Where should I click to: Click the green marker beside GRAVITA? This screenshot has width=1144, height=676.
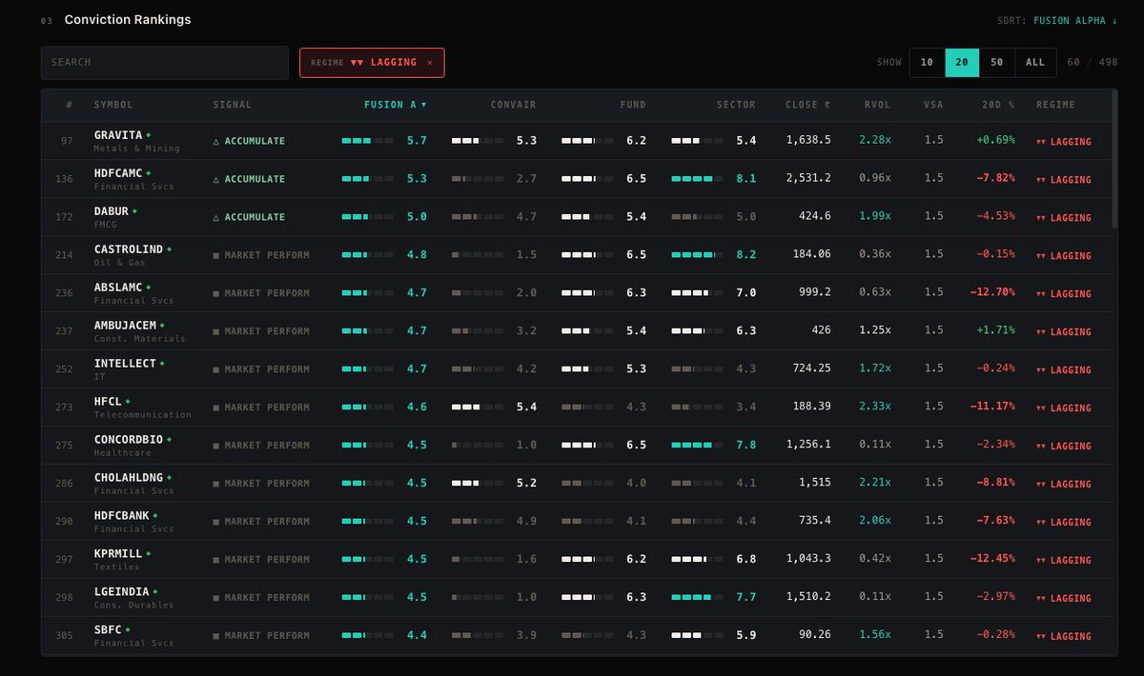point(148,135)
